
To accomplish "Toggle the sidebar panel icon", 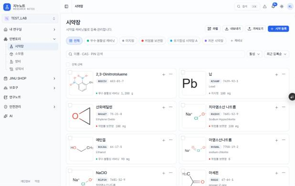I will (66, 6).
